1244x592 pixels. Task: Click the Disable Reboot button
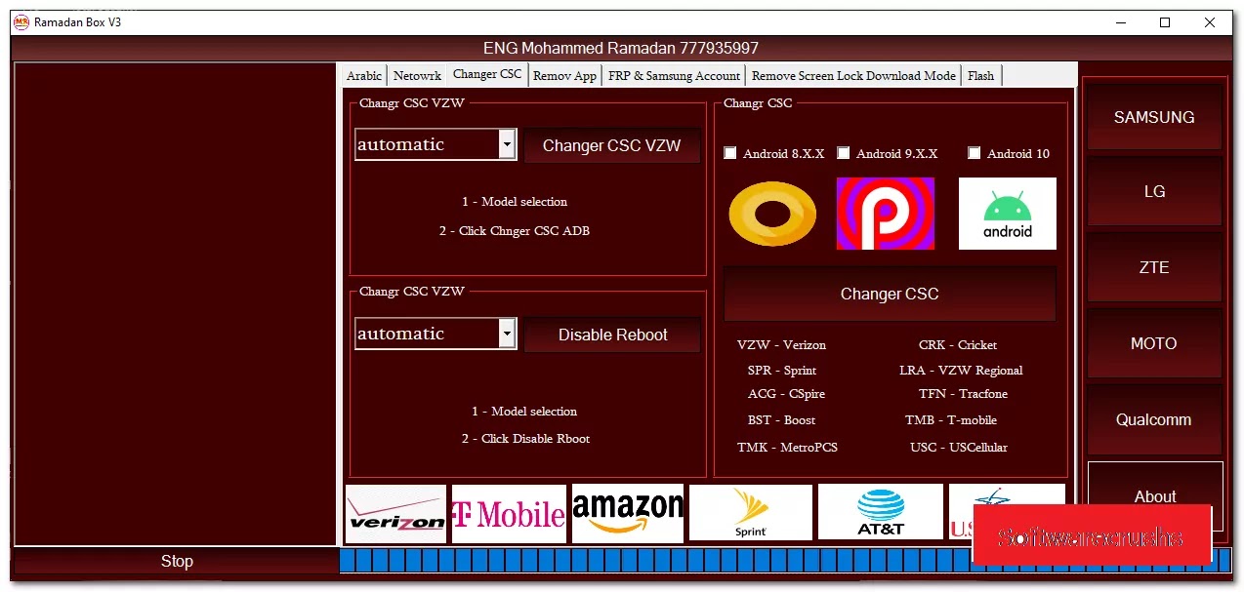click(612, 335)
